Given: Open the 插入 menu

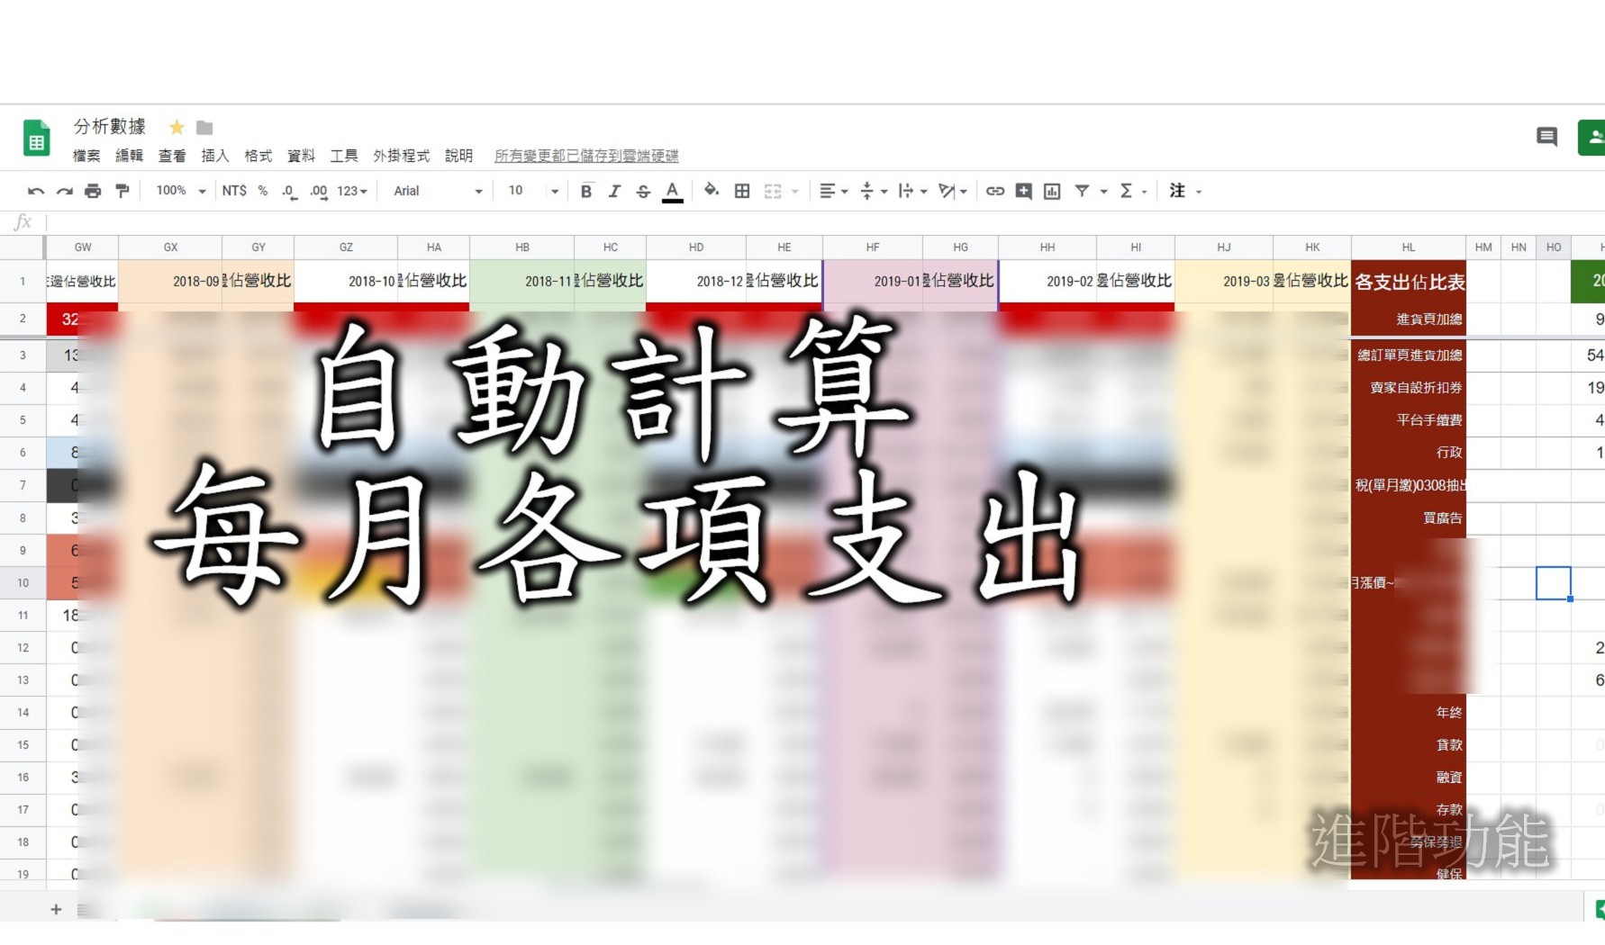Looking at the screenshot, I should pyautogui.click(x=214, y=155).
